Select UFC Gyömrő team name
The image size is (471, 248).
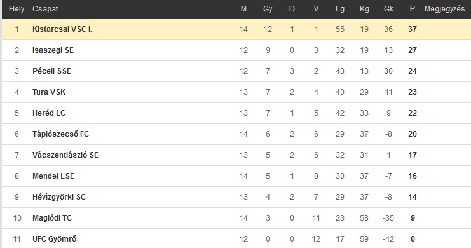(55, 239)
